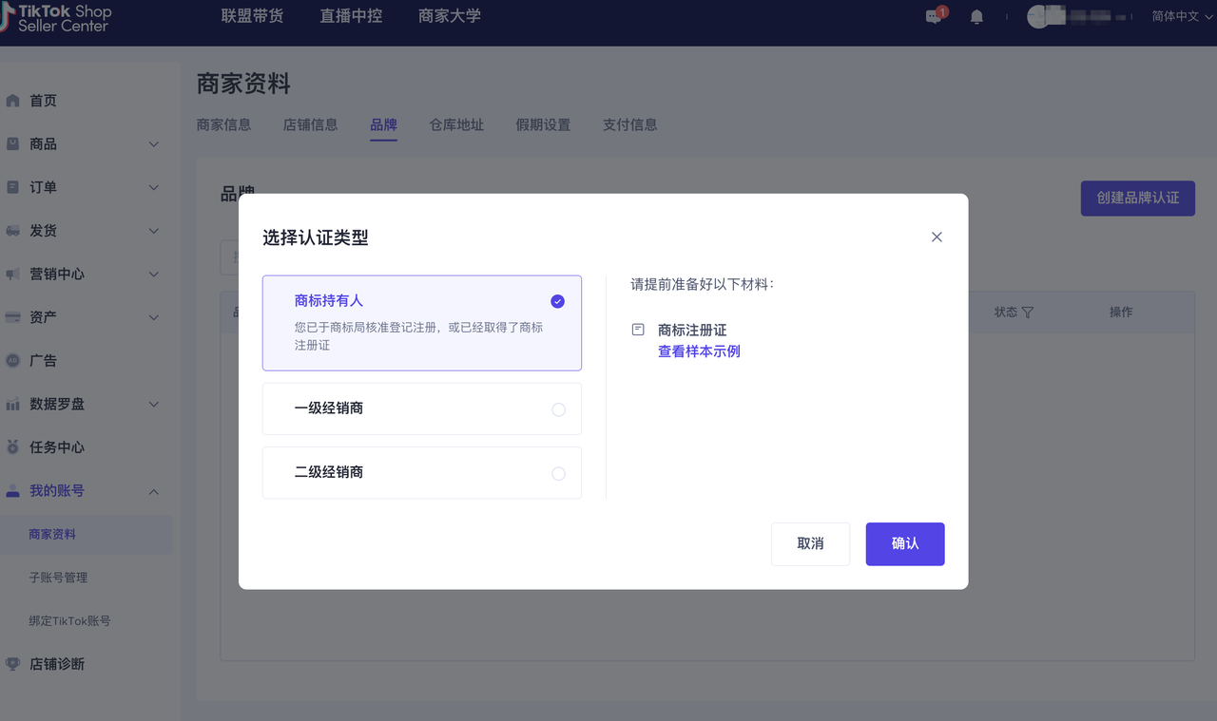This screenshot has width=1217, height=721.
Task: Click the 确认 button in dialog
Action: tap(904, 544)
